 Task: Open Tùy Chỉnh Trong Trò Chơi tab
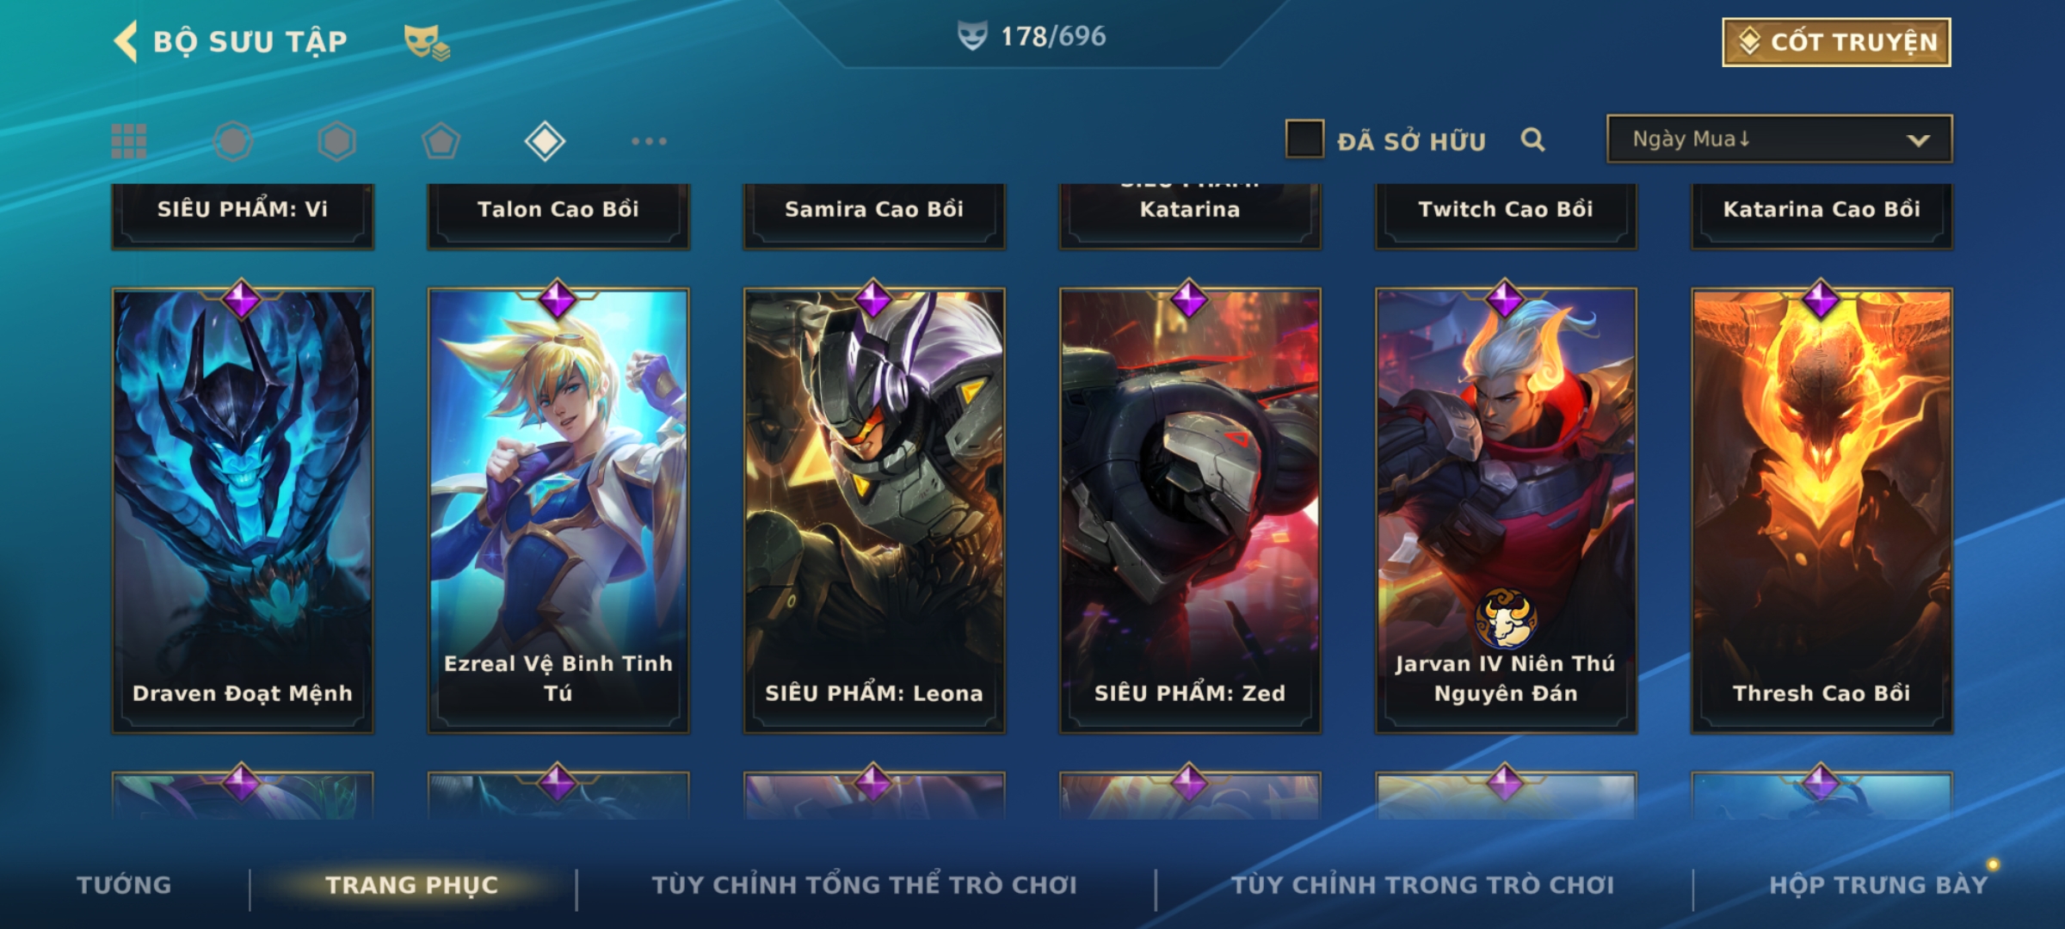point(1423,885)
